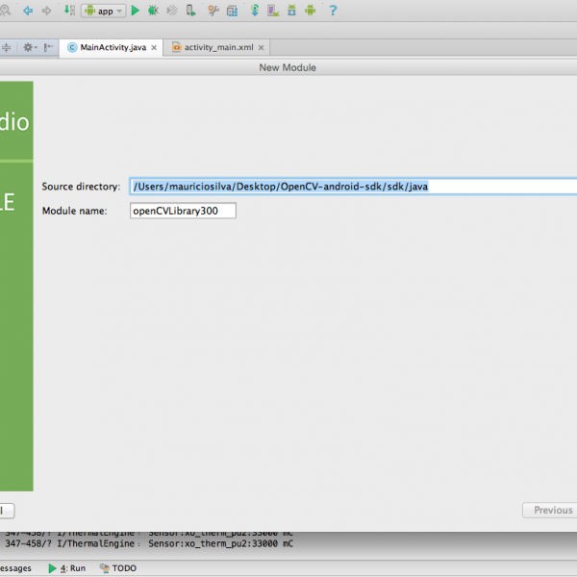Click the Module name label
The image size is (577, 577).
[x=75, y=211]
